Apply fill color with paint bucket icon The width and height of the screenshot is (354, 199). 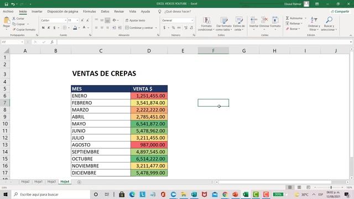coord(75,28)
